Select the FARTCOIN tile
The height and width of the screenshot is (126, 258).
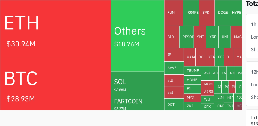click(138, 104)
